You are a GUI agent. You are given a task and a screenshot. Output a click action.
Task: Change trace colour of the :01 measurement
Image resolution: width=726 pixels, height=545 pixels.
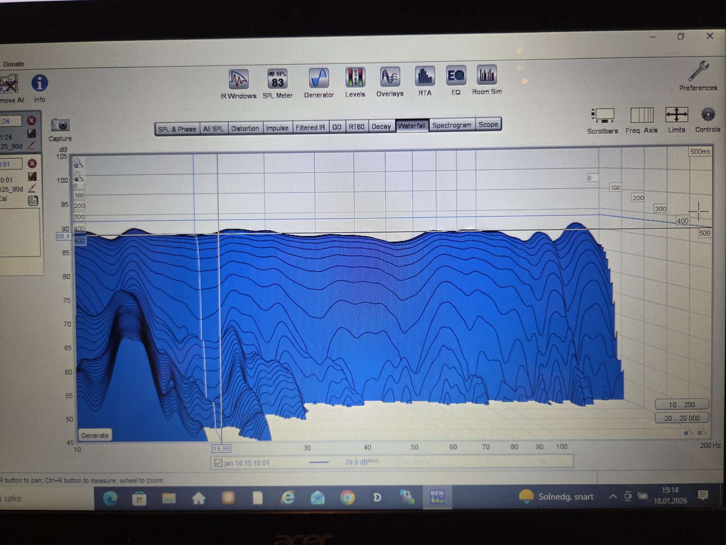(32, 188)
